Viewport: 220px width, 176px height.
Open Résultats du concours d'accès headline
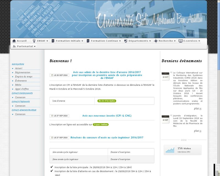click(107, 137)
